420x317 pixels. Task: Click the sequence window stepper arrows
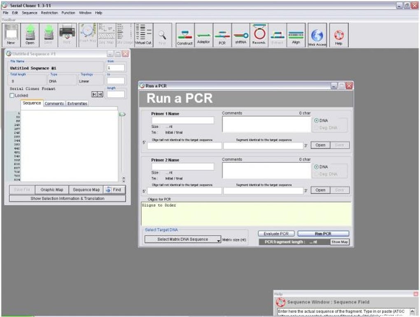click(123, 179)
